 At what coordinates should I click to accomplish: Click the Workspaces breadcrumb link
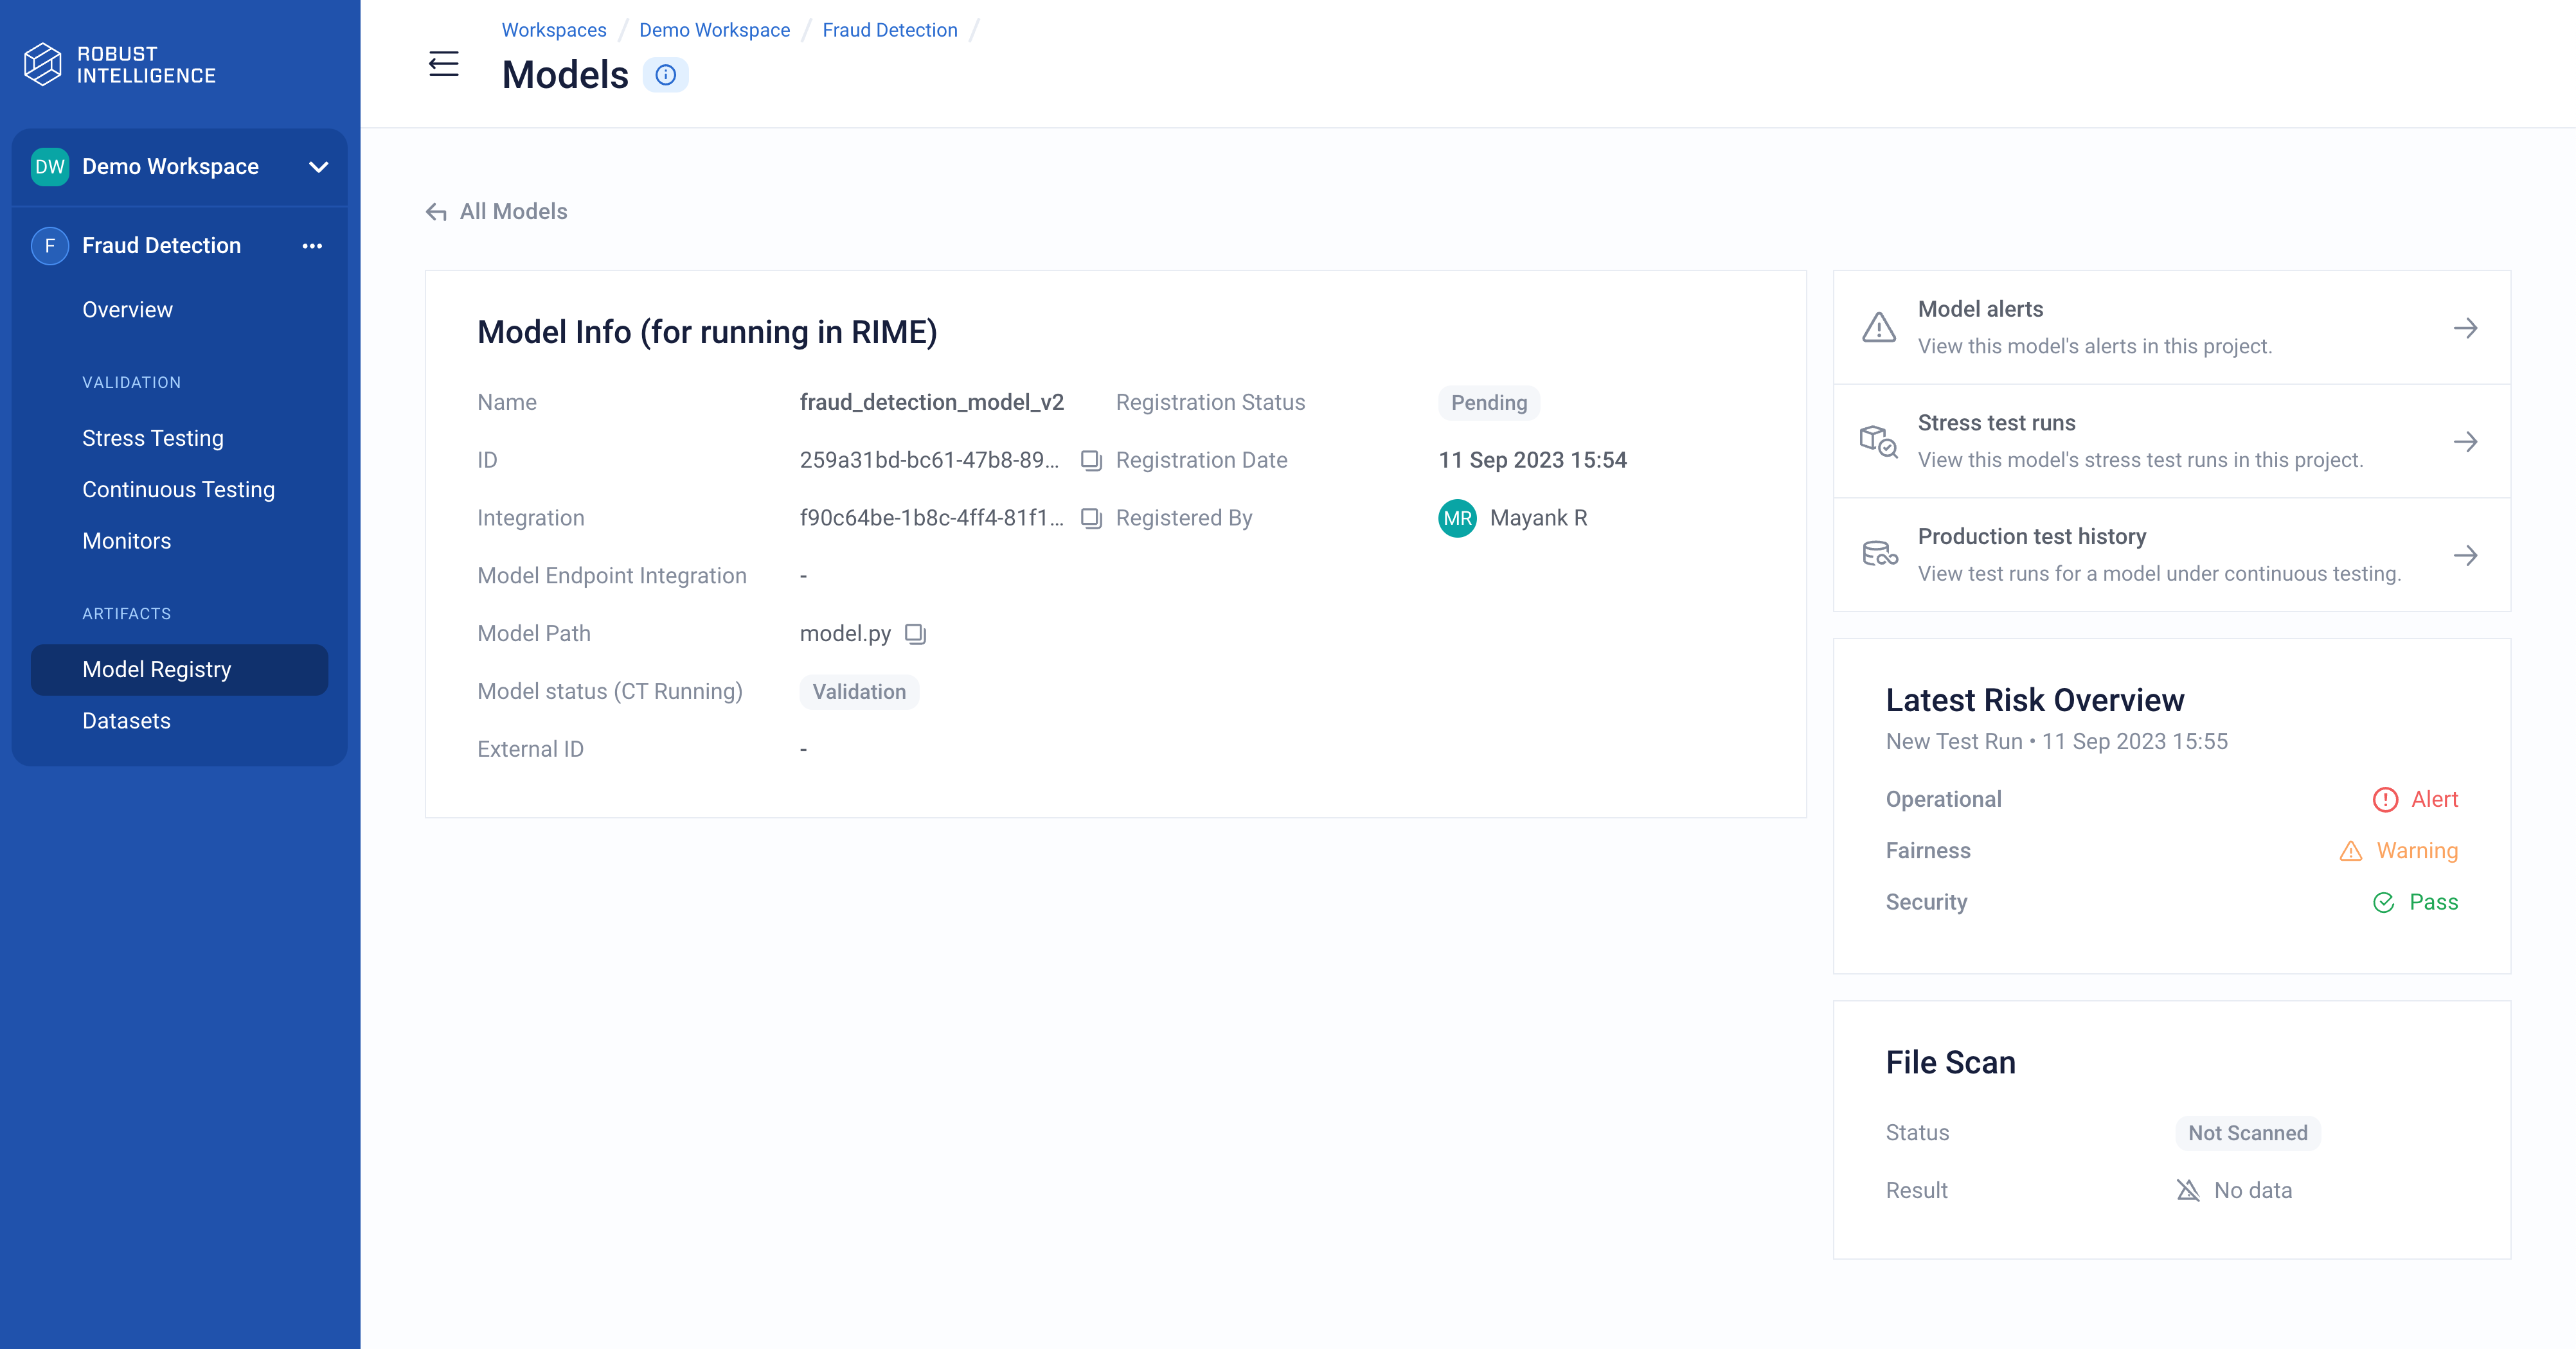554,30
